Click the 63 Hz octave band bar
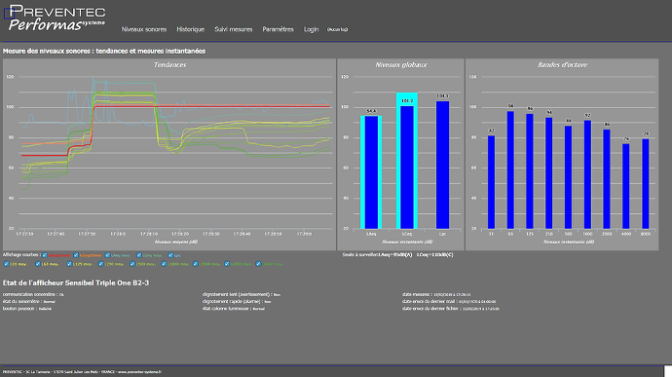Screen dimensions: 672x377 pos(510,170)
